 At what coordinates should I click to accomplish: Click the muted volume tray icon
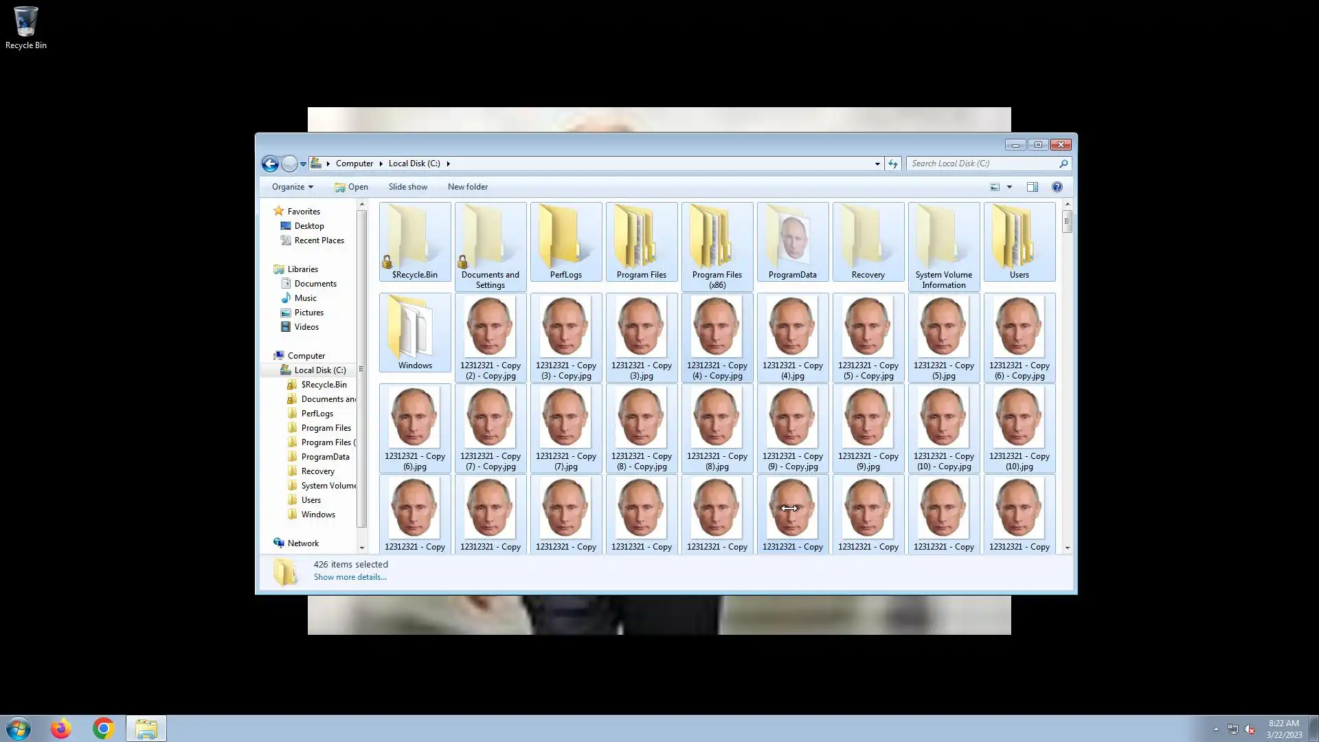click(x=1250, y=729)
